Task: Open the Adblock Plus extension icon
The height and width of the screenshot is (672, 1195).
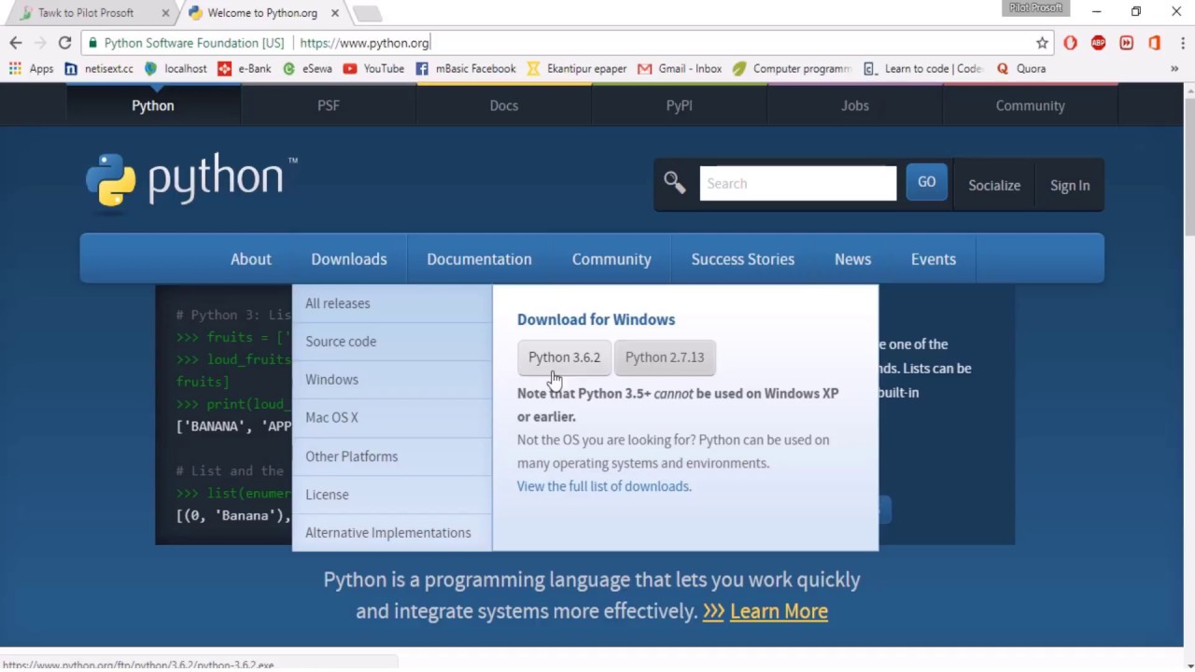Action: point(1098,43)
